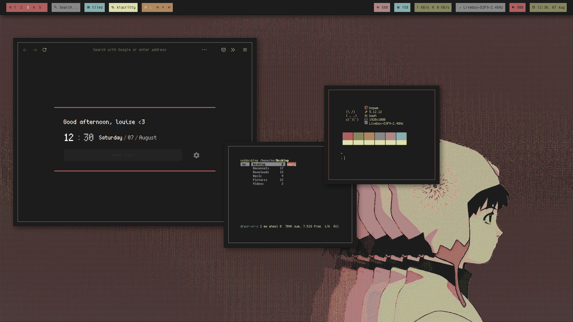The image size is (573, 322).
Task: Open the browser hamburger menu
Action: pos(245,50)
